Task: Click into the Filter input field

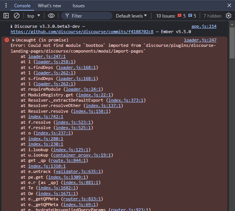Action: pos(87,16)
